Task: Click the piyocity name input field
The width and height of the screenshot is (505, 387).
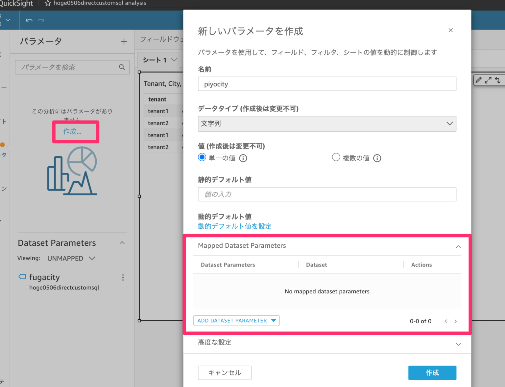Action: [x=327, y=84]
